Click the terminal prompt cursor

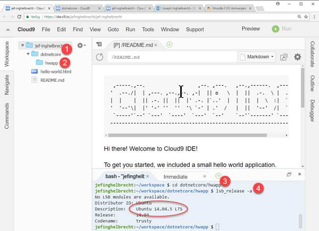[x=217, y=227]
